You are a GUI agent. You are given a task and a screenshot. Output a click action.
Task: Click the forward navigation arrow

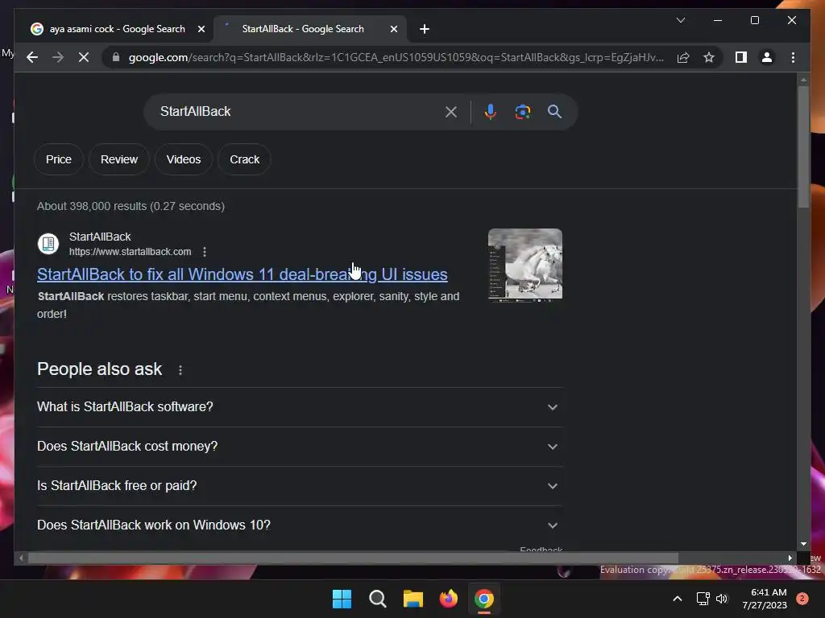click(58, 57)
